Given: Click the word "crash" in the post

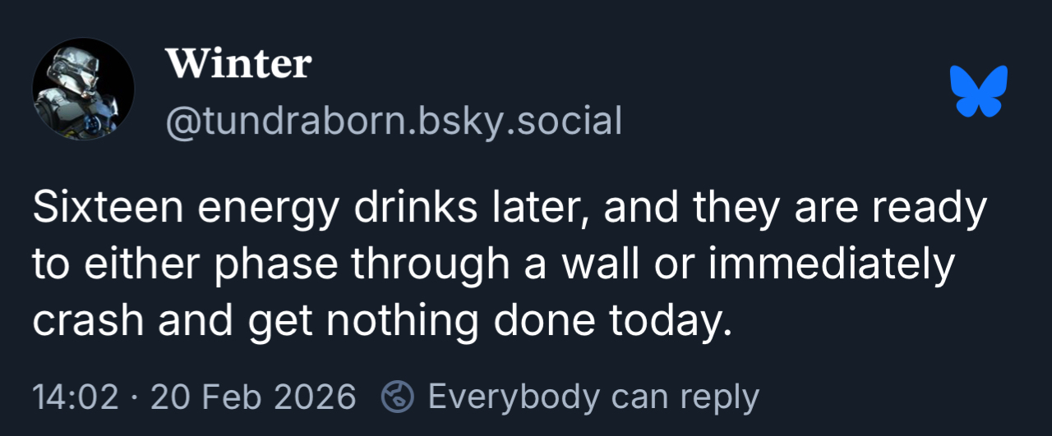Looking at the screenshot, I should tap(86, 320).
